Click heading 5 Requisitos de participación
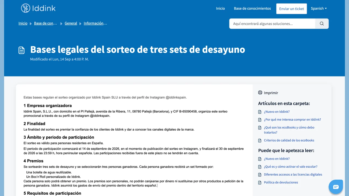The width and height of the screenshot is (349, 196). (x=52, y=193)
